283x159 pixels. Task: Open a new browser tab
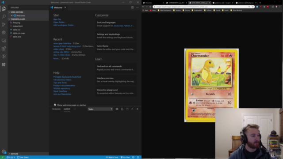click(260, 3)
